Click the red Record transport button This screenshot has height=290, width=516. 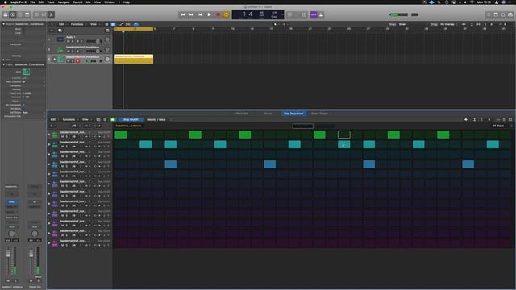tap(218, 14)
